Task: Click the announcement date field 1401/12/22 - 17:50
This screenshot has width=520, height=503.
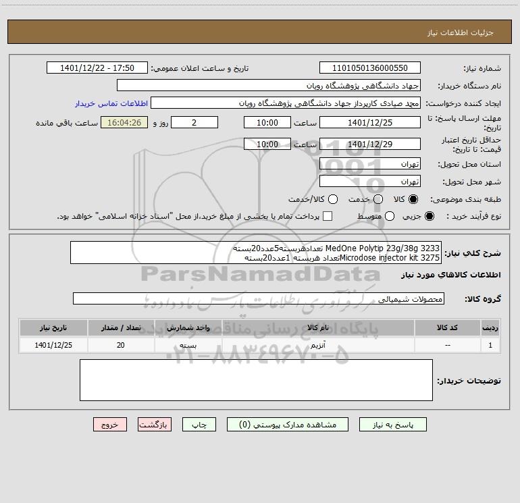Action: (x=97, y=68)
